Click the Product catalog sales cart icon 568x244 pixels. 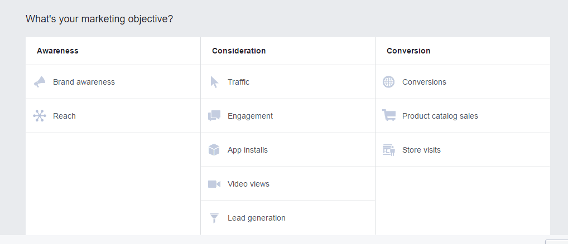pyautogui.click(x=389, y=116)
